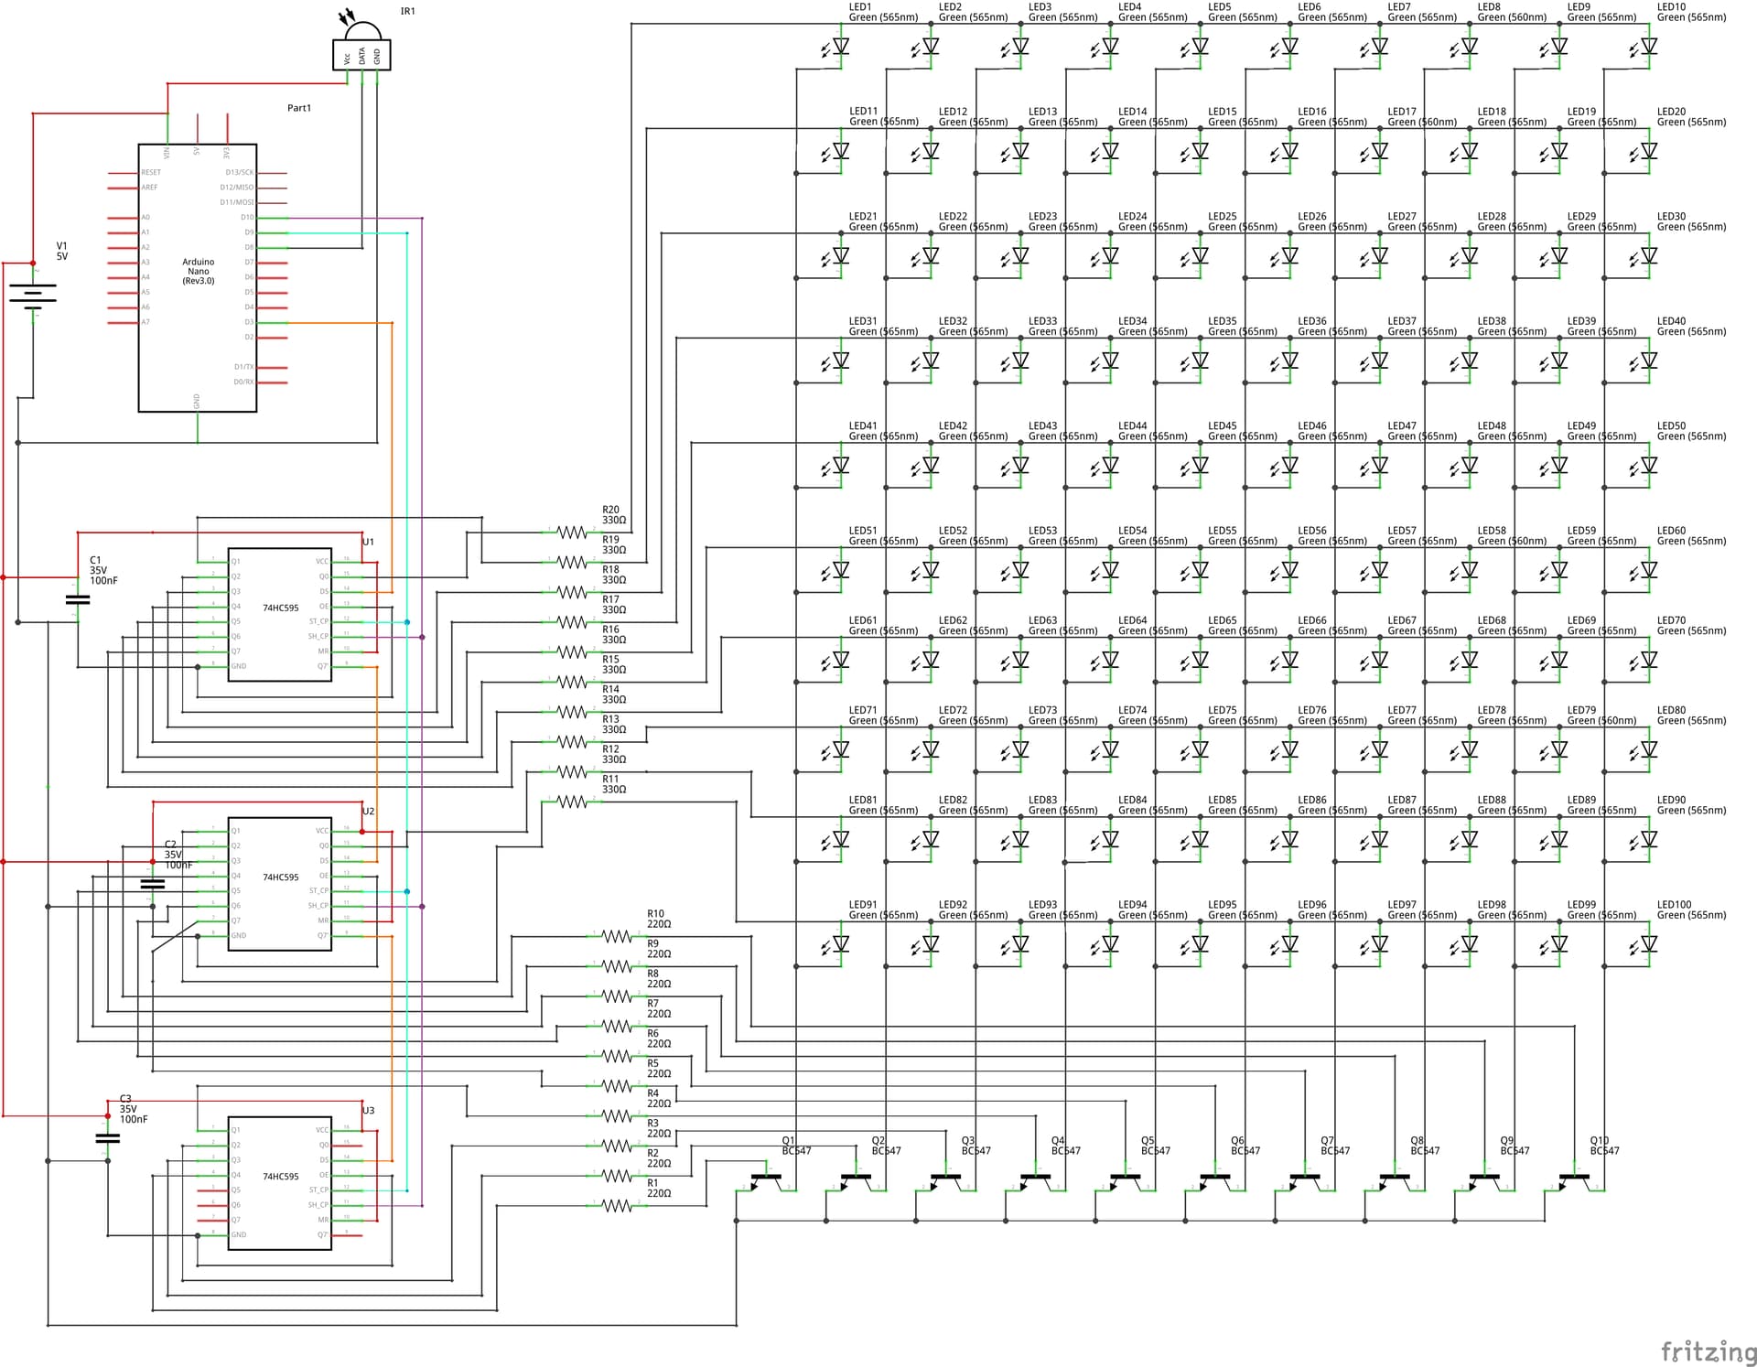1757x1367 pixels.
Task: Select the C3 35V capacitor
Action: click(x=108, y=1136)
